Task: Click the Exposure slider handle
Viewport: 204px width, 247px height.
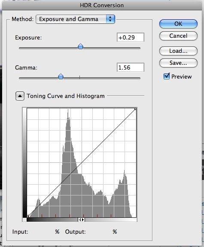Action: pyautogui.click(x=80, y=46)
